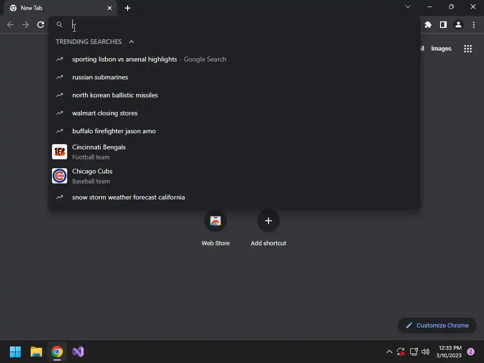Viewport: 484px width, 363px height.
Task: Open the tab search chevron
Action: tap(408, 7)
